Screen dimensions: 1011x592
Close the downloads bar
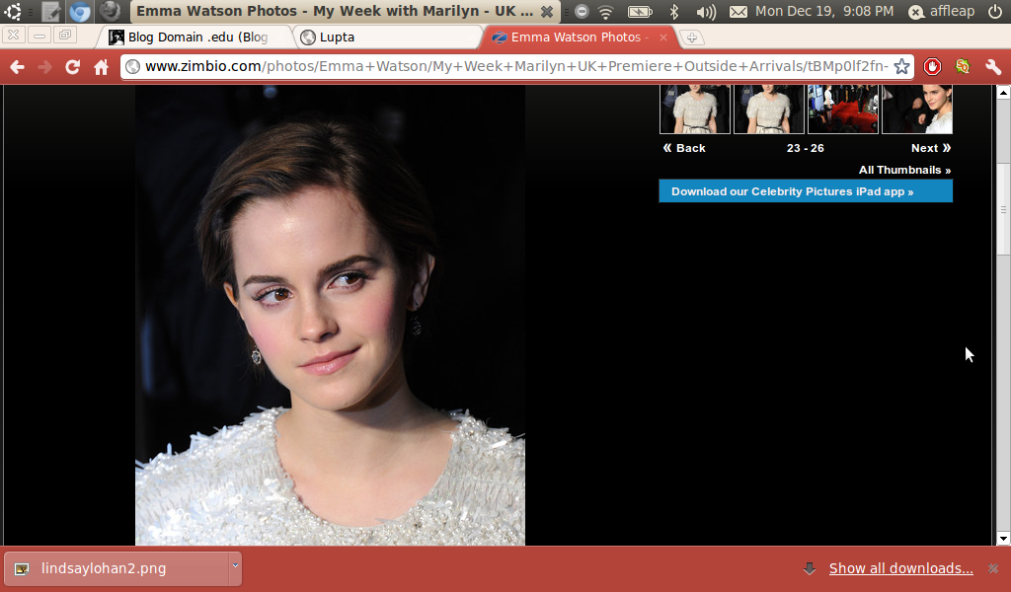coord(993,568)
